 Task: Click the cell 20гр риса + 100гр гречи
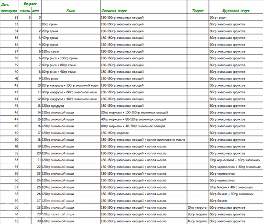pyautogui.click(x=71, y=58)
